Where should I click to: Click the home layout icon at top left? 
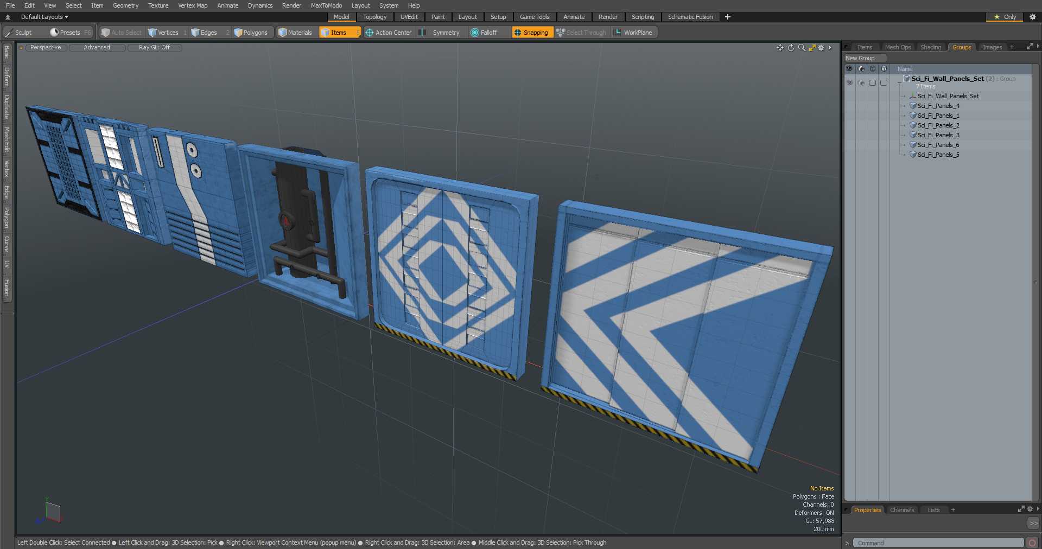(x=8, y=17)
